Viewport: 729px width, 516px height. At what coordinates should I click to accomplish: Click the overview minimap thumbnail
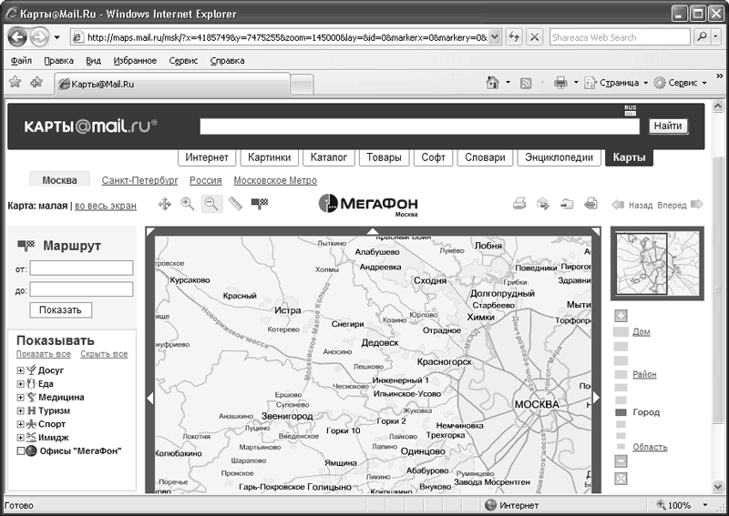pyautogui.click(x=657, y=263)
